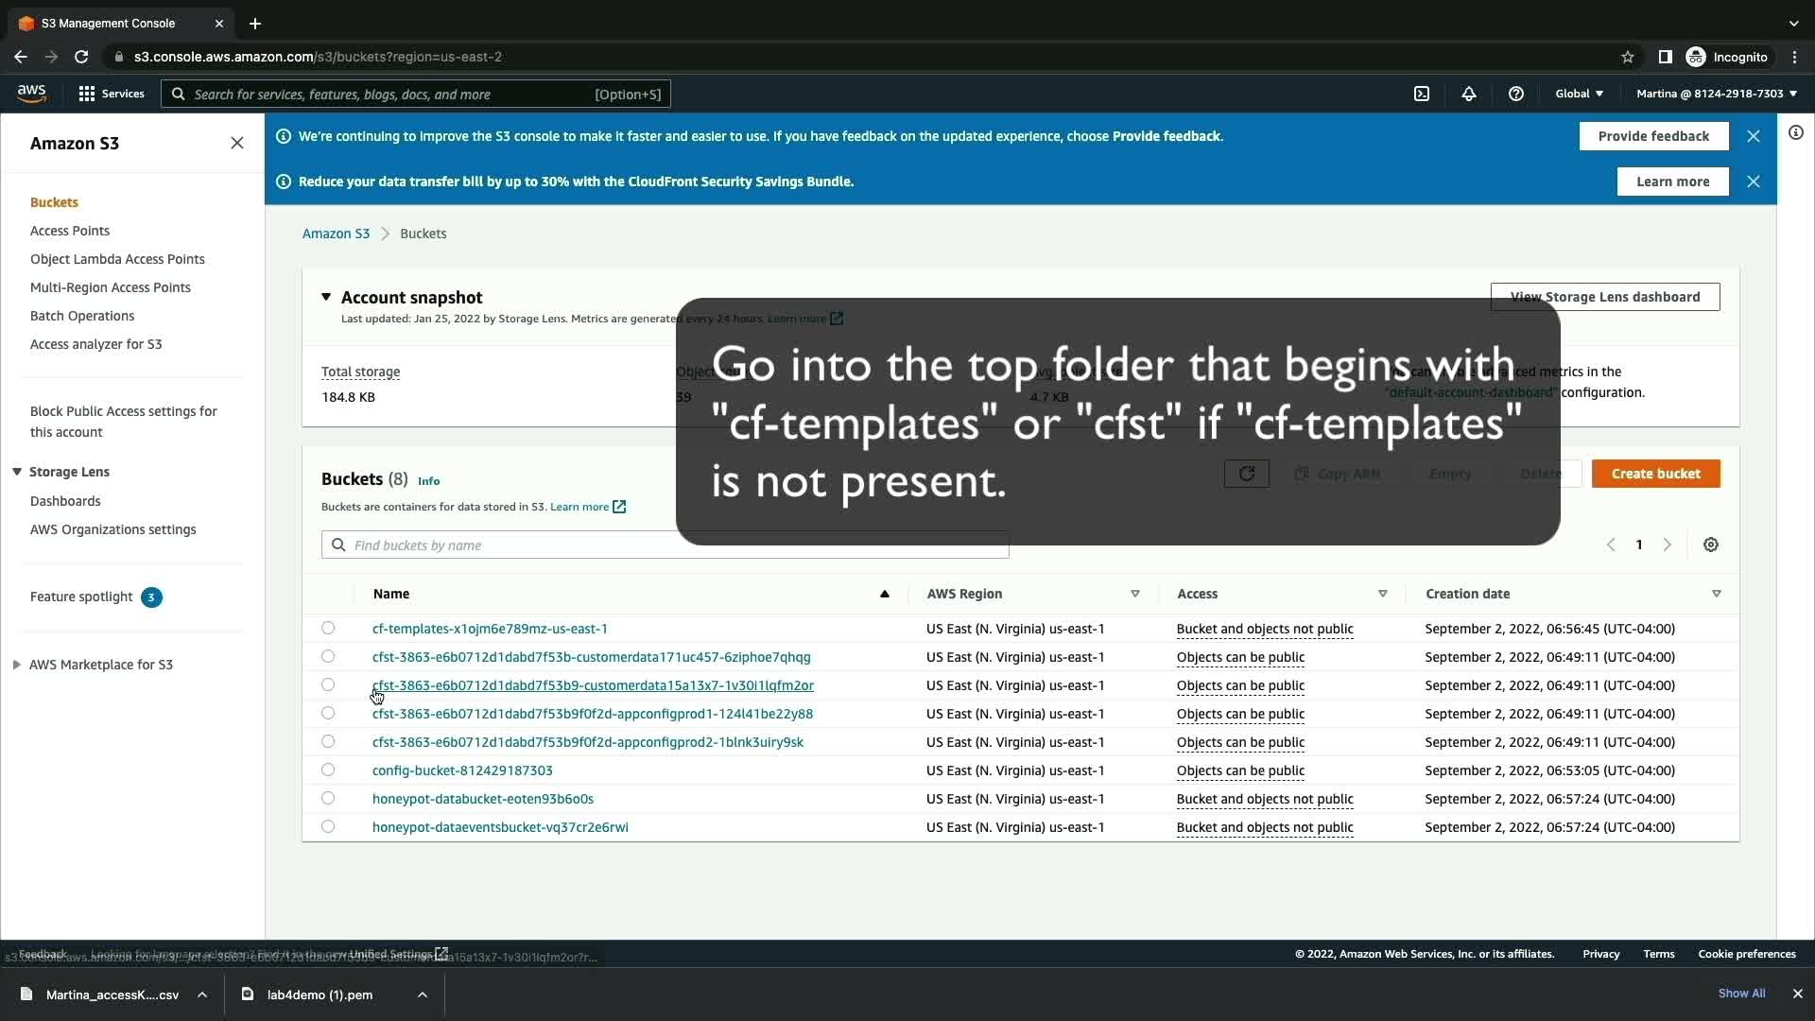Click the AWS logo home icon
This screenshot has width=1815, height=1021.
(x=31, y=93)
